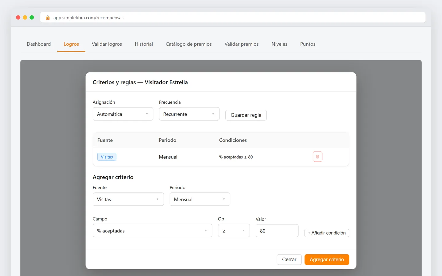This screenshot has height=276, width=442.
Task: Click the Mensual cell in criteria table
Action: click(x=168, y=157)
